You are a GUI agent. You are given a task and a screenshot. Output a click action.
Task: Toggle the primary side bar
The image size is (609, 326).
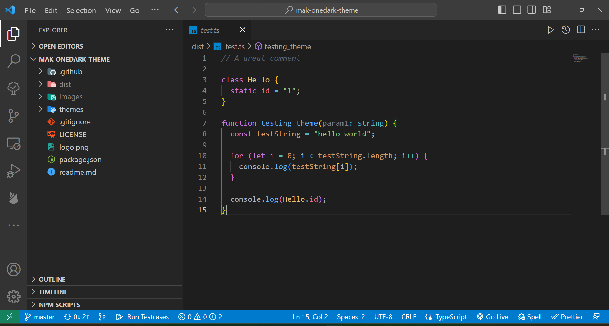pos(502,10)
